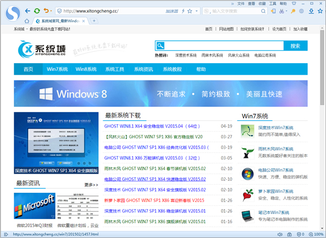Open the Win8系统 navigation tab
The width and height of the screenshot is (326, 238).
pyautogui.click(x=86, y=69)
